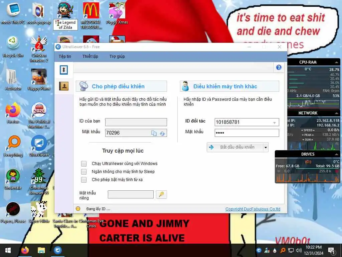The height and width of the screenshot is (257, 342).
Task: Launch Flappy Plane desktop shortcut
Action: click(x=39, y=80)
